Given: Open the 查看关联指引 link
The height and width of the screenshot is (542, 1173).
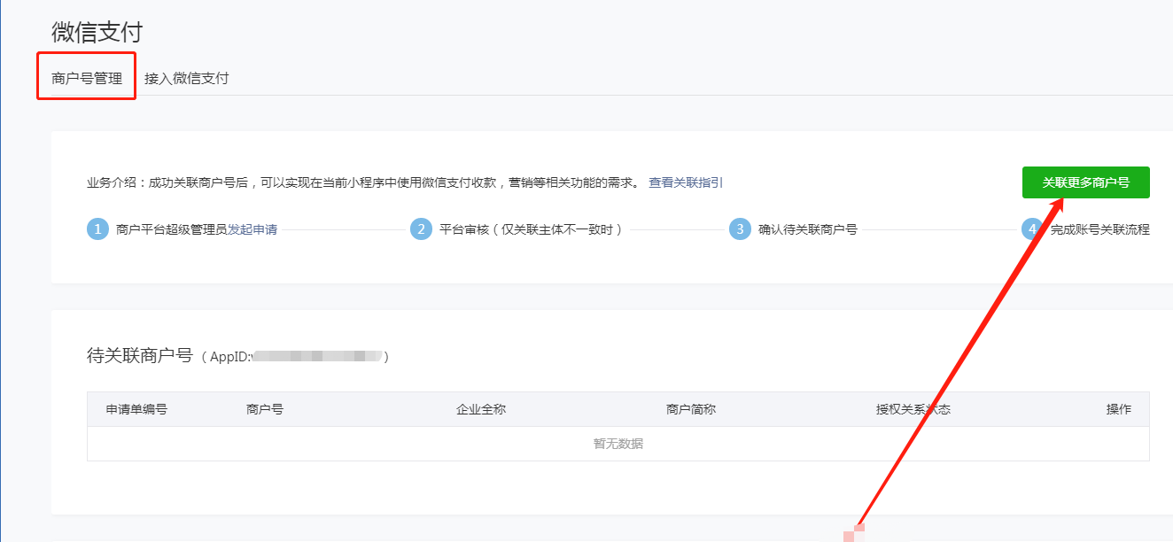Looking at the screenshot, I should coord(686,182).
